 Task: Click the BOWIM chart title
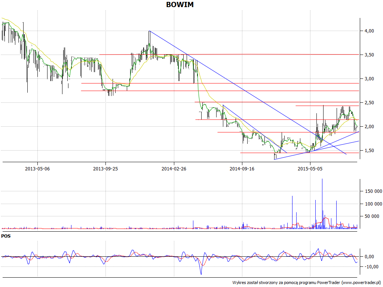point(180,4)
